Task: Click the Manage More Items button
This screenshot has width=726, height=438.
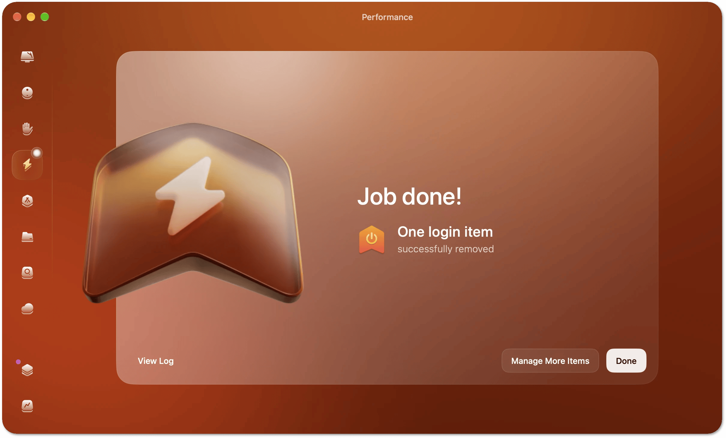Action: click(550, 361)
